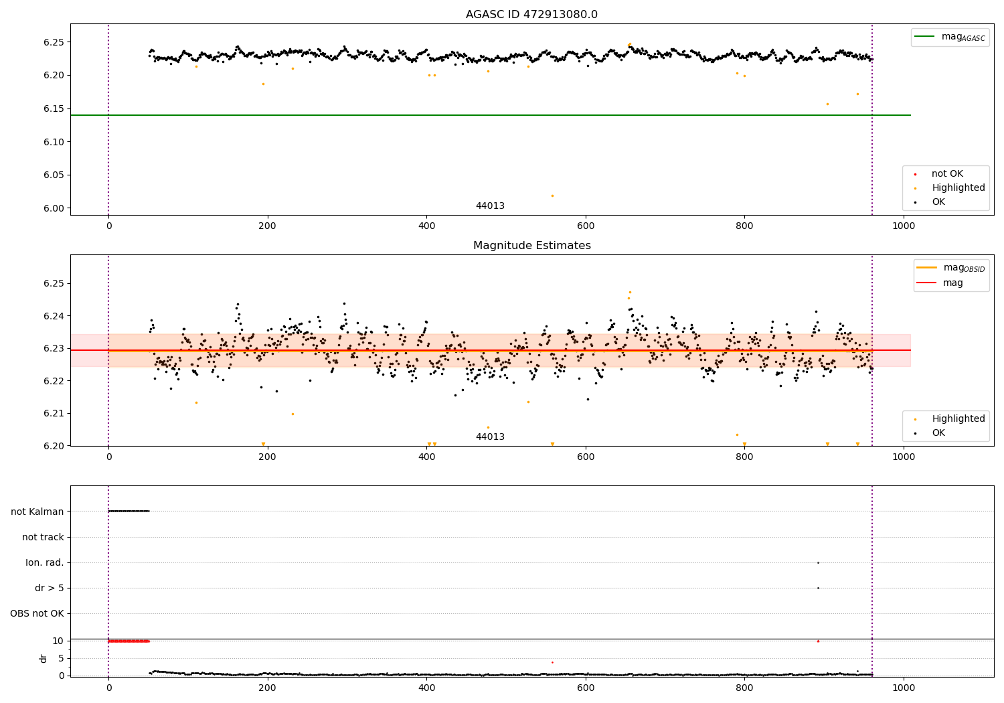Click the '44013' label in Magnitude Estimates plot
The height and width of the screenshot is (703, 1004).
pyautogui.click(x=490, y=437)
